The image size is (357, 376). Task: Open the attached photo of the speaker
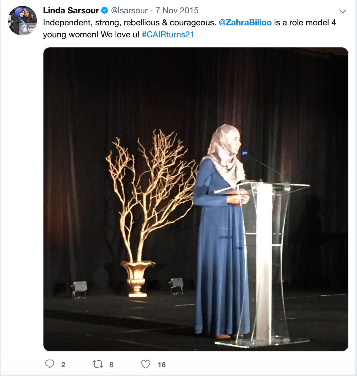click(x=196, y=199)
